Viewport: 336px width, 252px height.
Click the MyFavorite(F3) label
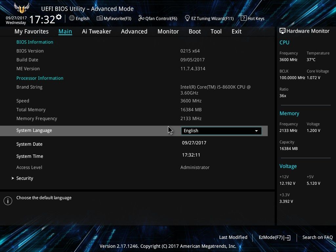pyautogui.click(x=117, y=18)
